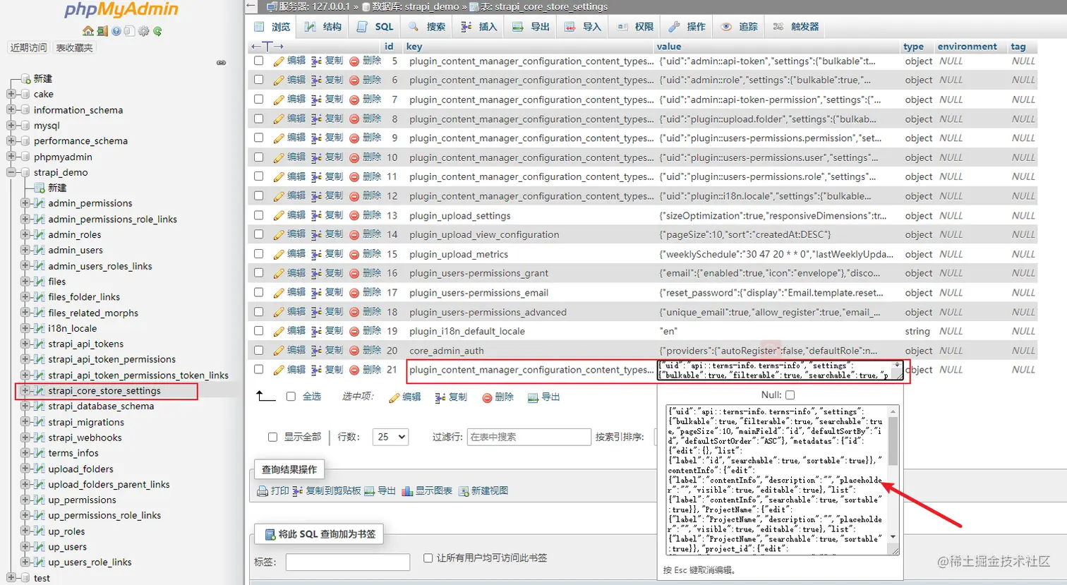Go to phpMyAdmin home icon

pyautogui.click(x=88, y=31)
